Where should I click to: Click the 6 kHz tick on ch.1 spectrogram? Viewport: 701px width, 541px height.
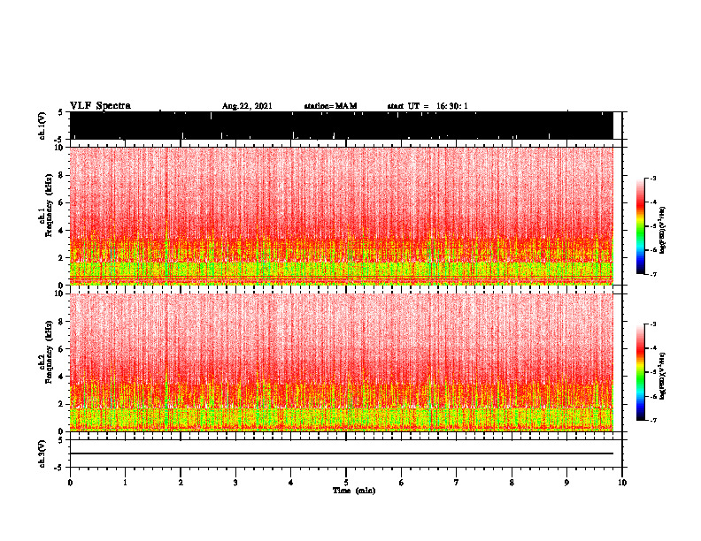coord(61,202)
